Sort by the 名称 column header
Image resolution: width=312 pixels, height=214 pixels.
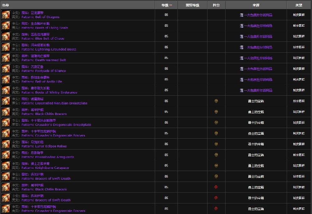click(x=6, y=5)
